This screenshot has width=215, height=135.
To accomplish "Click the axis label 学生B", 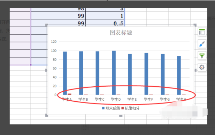I will coord(83,100).
